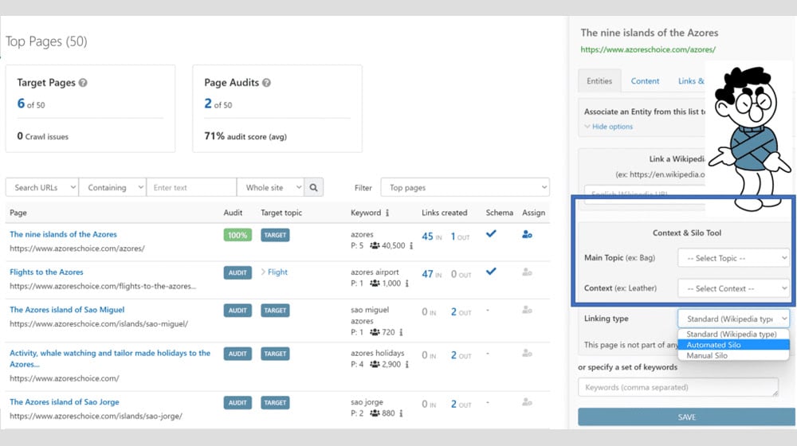Click 2 OUT links for Sao Miguel row
The image size is (797, 446).
[x=461, y=312]
